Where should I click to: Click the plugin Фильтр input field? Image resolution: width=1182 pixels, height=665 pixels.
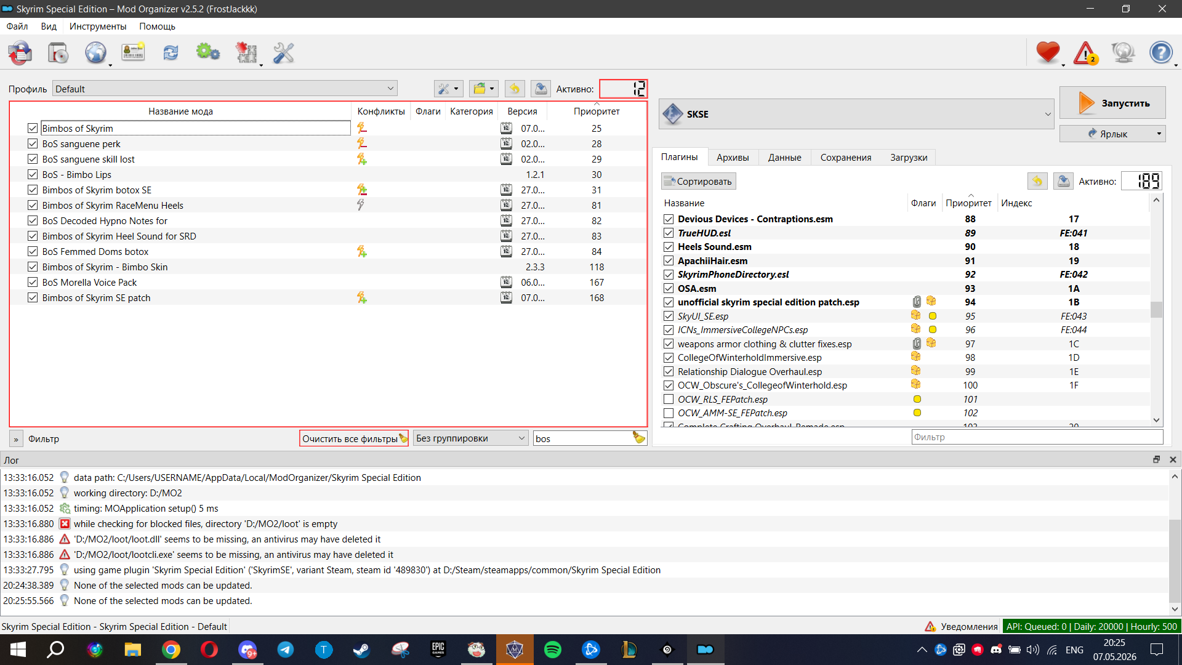coord(1037,437)
